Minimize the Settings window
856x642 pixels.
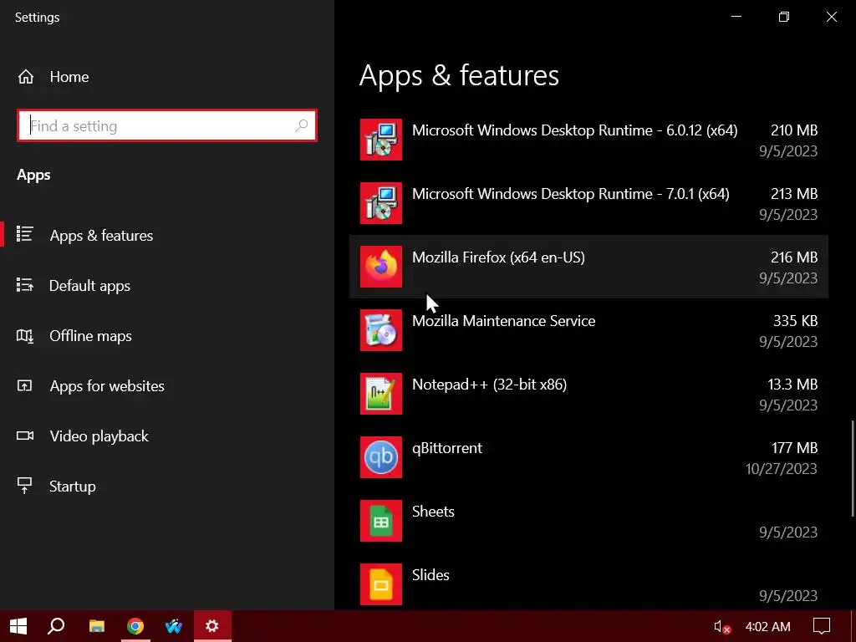(x=736, y=17)
